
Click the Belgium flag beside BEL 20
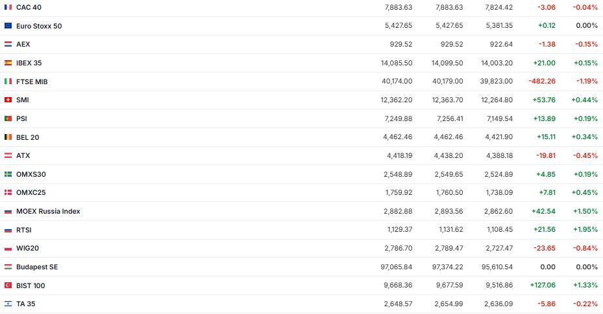click(8, 137)
